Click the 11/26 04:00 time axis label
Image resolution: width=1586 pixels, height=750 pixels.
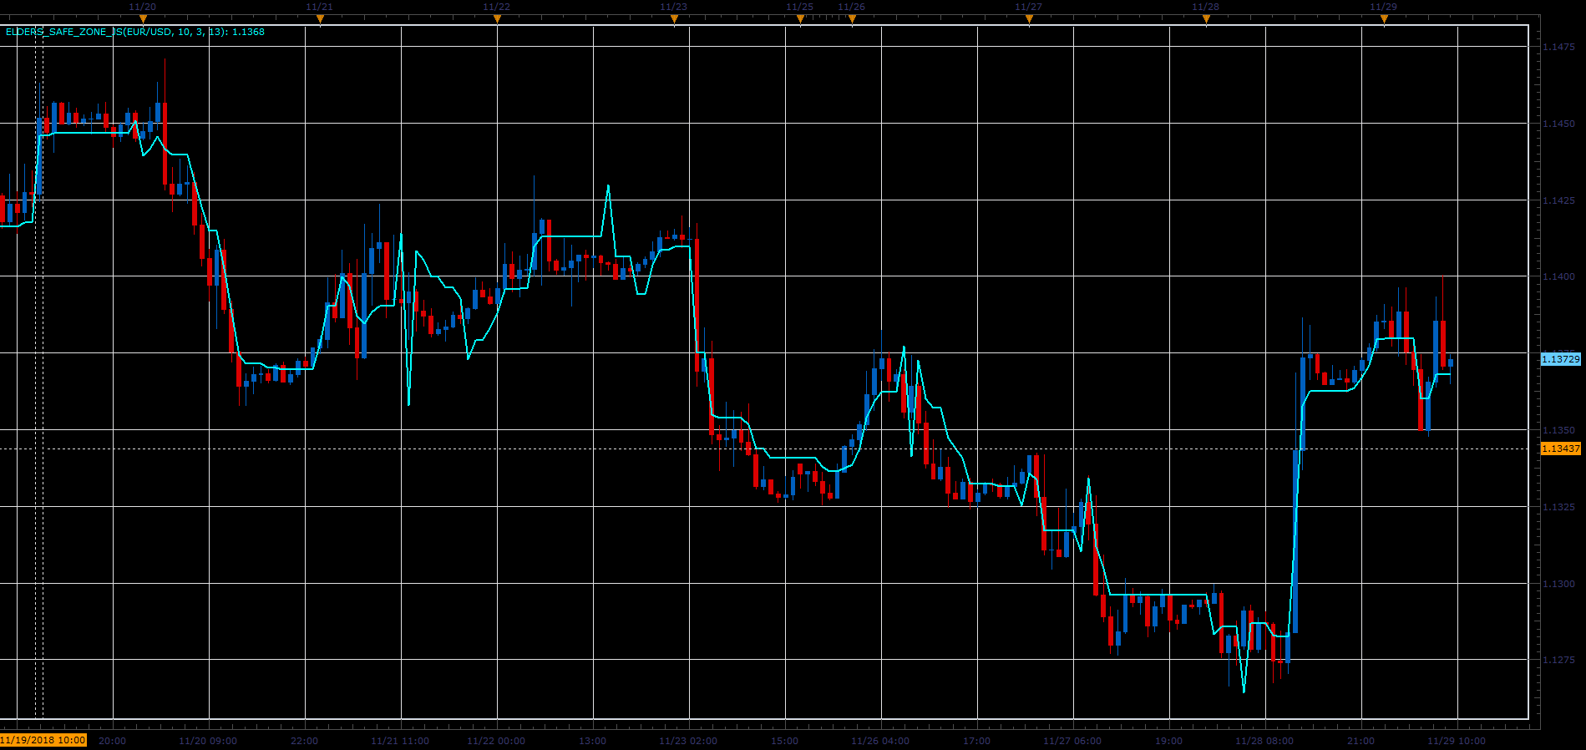point(881,741)
